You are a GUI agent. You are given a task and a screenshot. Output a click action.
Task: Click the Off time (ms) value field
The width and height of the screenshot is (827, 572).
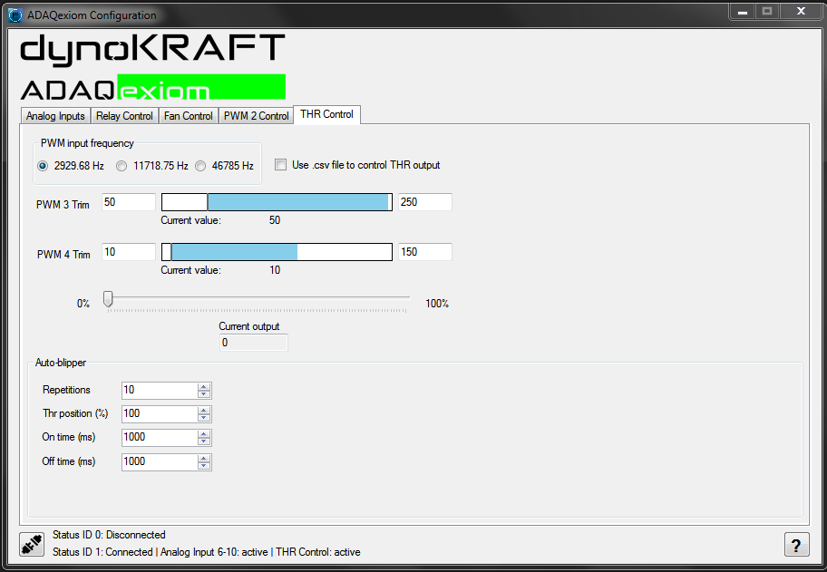click(x=160, y=461)
